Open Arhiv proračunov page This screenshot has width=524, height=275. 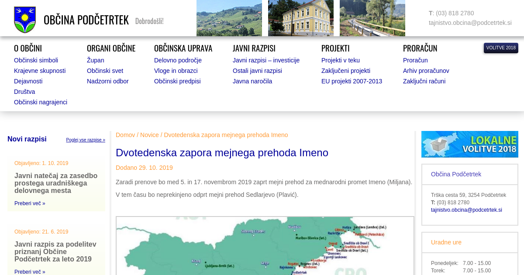pyautogui.click(x=426, y=71)
